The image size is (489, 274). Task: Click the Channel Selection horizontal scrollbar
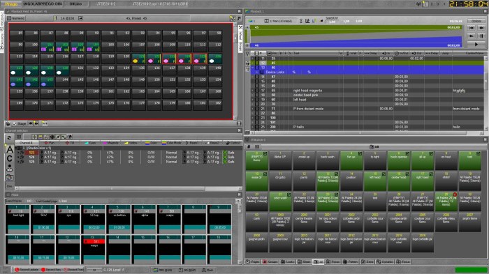[128, 188]
